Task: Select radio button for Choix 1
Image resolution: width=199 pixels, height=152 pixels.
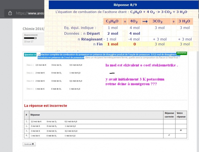Action: (x=33, y=65)
